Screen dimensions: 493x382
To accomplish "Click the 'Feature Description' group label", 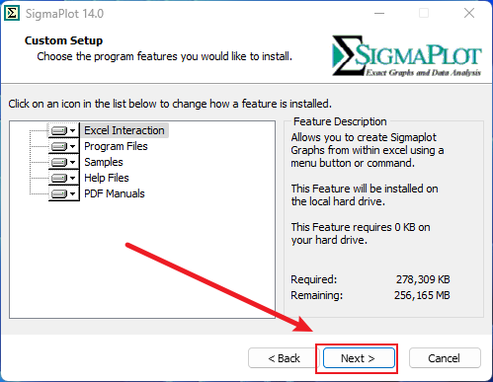I will 340,121.
